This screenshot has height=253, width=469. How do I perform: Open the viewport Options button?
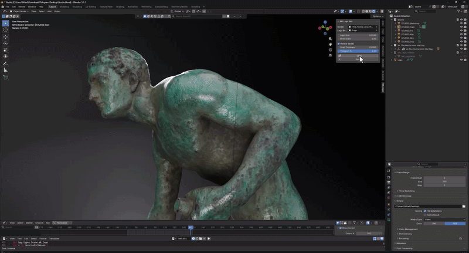pos(378,16)
